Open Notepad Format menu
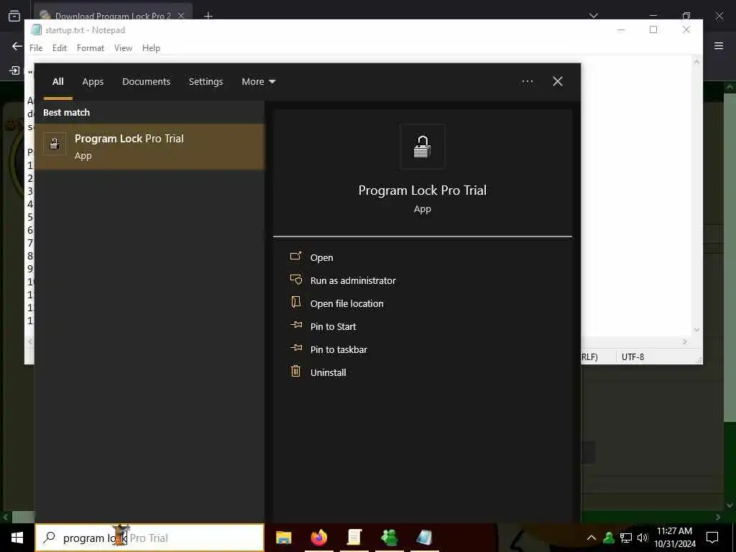 pyautogui.click(x=90, y=48)
